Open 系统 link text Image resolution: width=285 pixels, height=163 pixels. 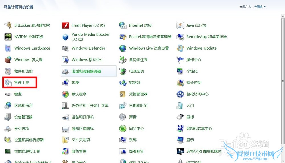(x=133, y=140)
